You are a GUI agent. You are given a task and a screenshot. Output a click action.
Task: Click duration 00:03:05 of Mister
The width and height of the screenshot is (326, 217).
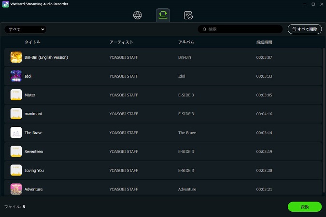264,95
